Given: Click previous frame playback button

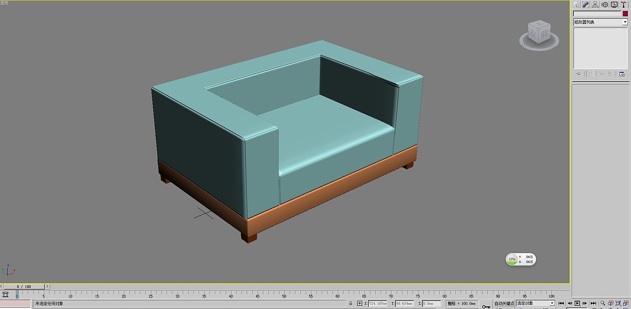Looking at the screenshot, I should tap(569, 303).
